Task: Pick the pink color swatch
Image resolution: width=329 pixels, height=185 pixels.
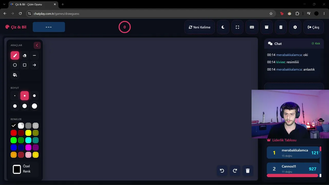Action: coord(28,155)
